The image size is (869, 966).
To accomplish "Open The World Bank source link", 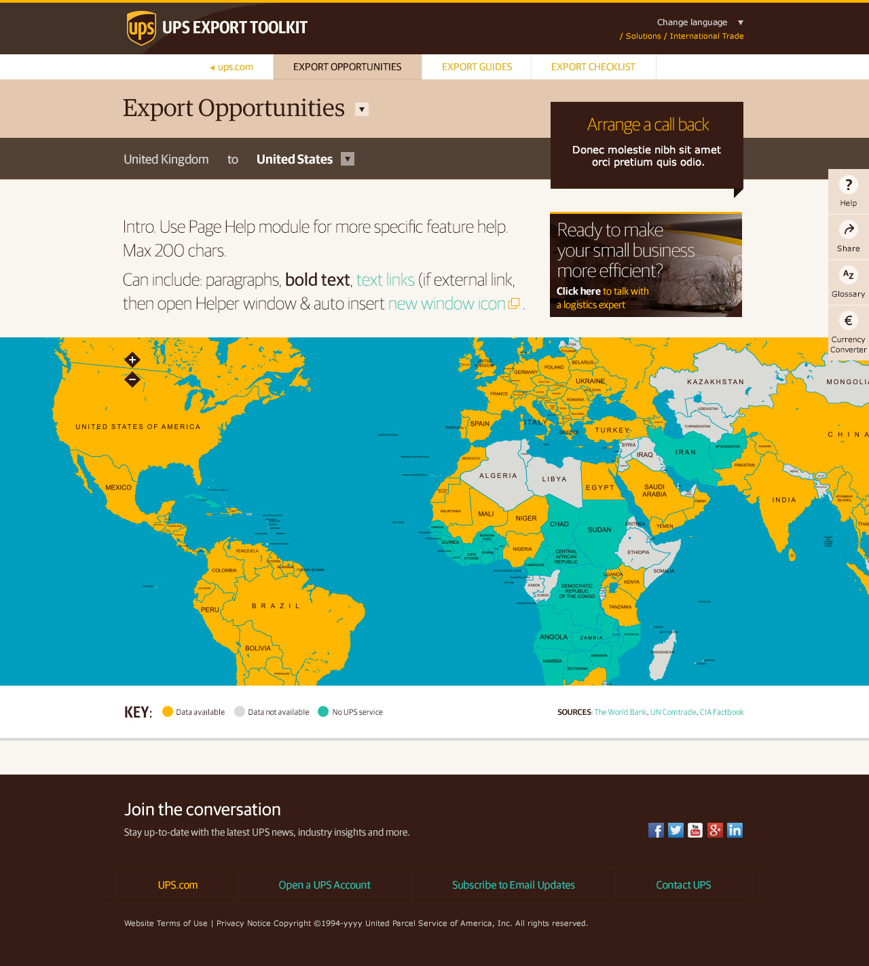I will 621,712.
